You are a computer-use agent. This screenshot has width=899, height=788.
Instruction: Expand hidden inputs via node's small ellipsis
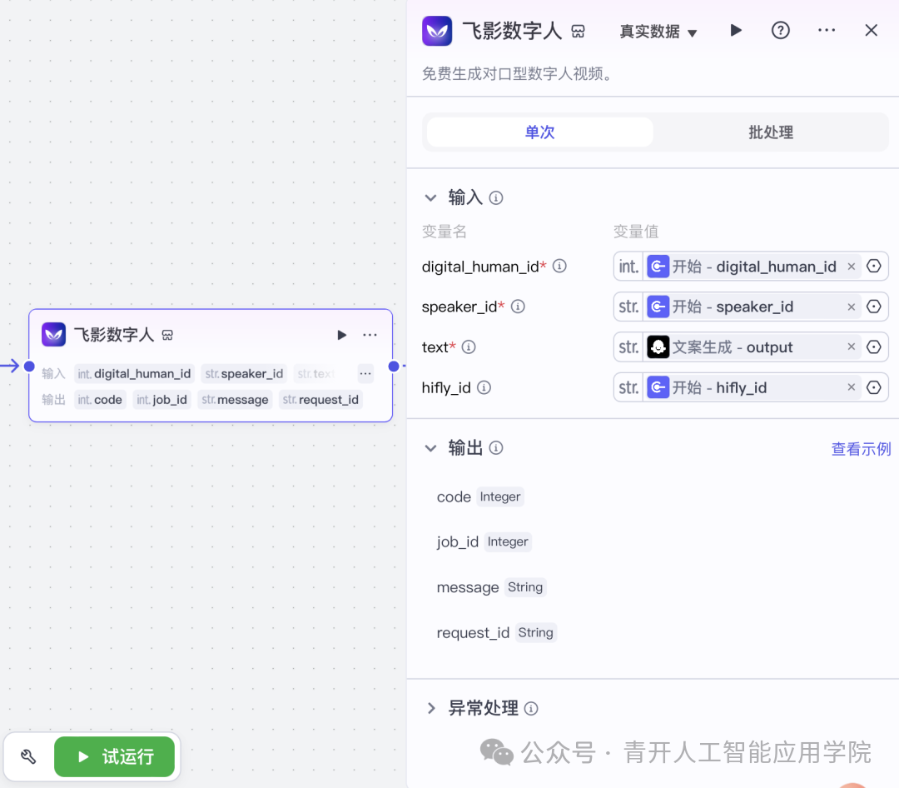coord(365,374)
